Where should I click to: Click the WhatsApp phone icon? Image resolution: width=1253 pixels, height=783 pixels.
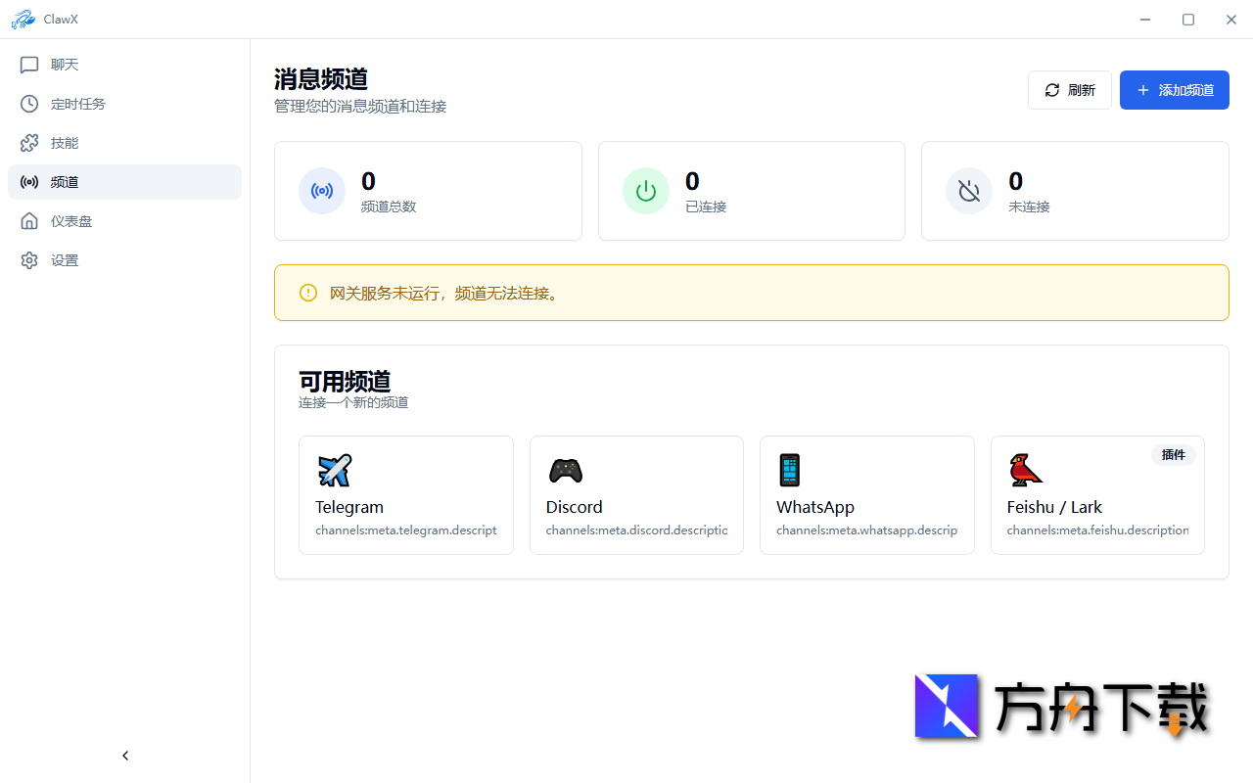pos(789,470)
